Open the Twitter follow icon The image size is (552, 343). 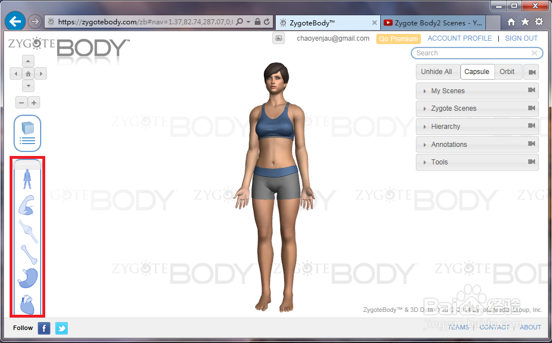click(x=62, y=328)
